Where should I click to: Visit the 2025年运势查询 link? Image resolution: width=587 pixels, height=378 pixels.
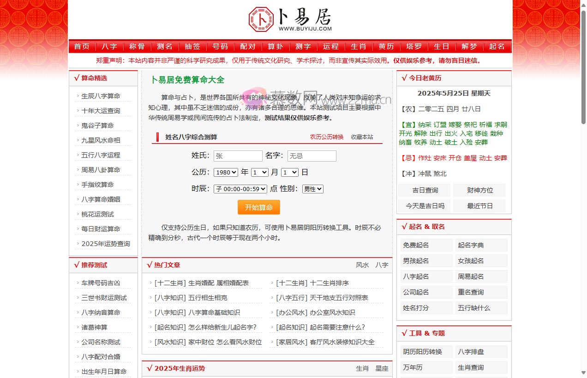tap(106, 243)
